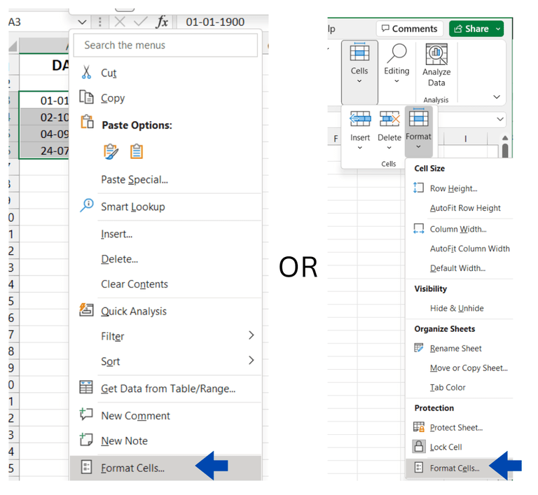Click Format Cells icon in context menu
Image resolution: width=538 pixels, height=495 pixels.
(86, 467)
